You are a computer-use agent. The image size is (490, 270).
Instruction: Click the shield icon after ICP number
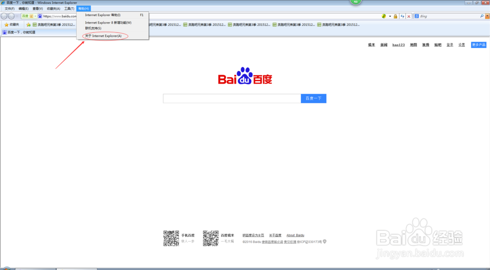coord(325,242)
